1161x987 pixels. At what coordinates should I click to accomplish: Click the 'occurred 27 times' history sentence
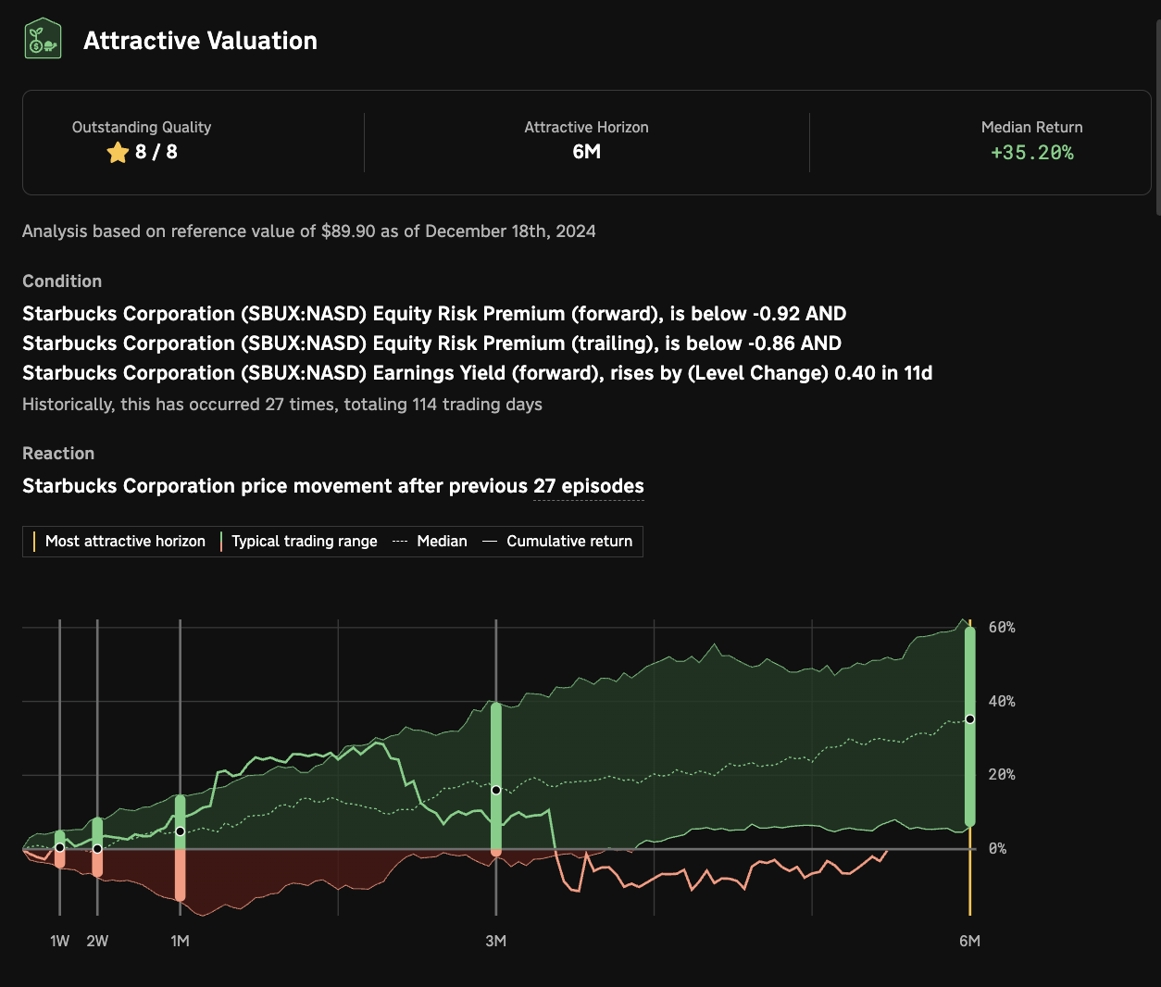pos(282,405)
